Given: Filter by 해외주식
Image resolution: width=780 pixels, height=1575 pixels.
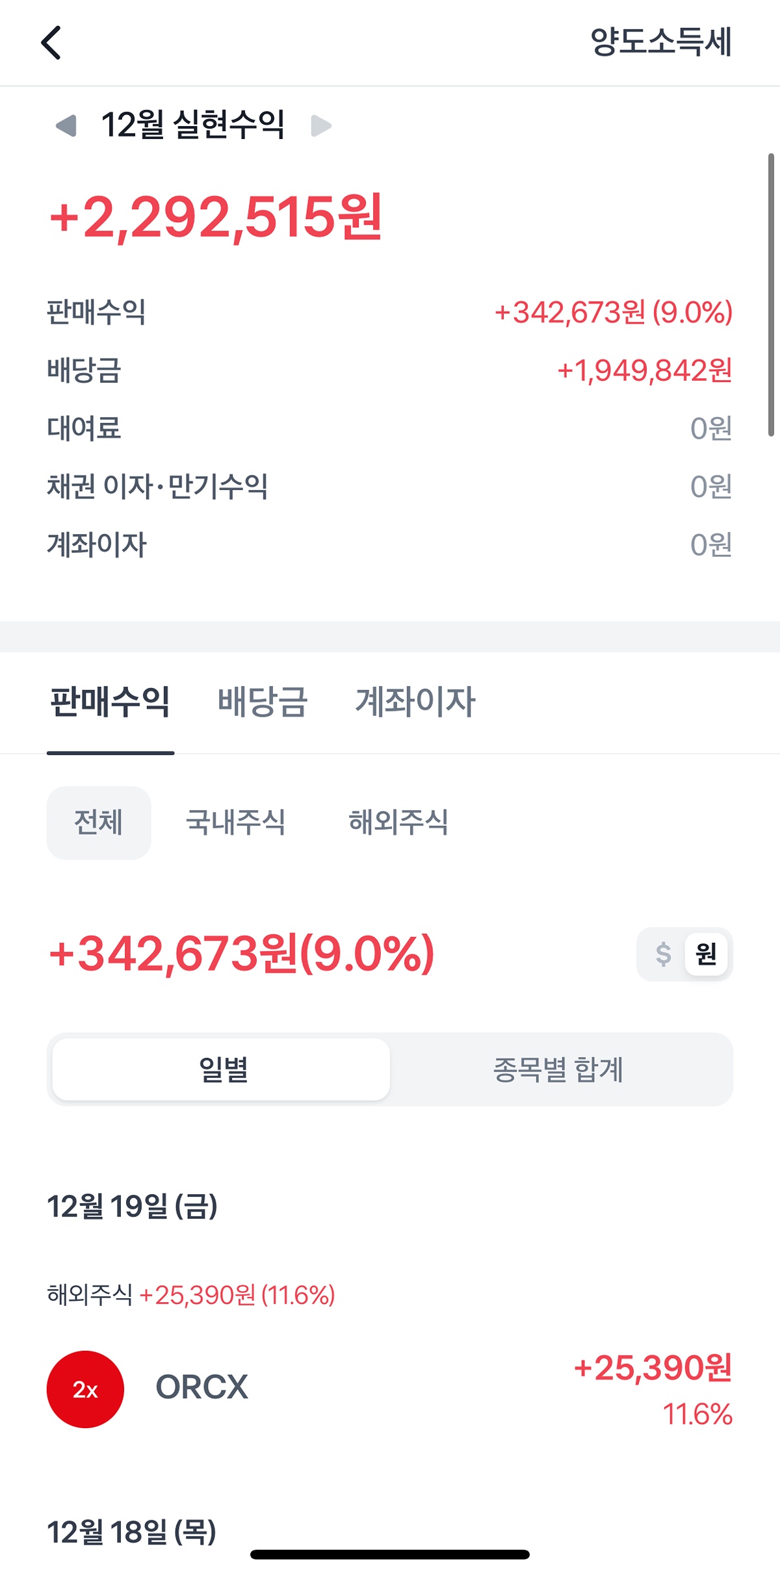Looking at the screenshot, I should coord(398,823).
